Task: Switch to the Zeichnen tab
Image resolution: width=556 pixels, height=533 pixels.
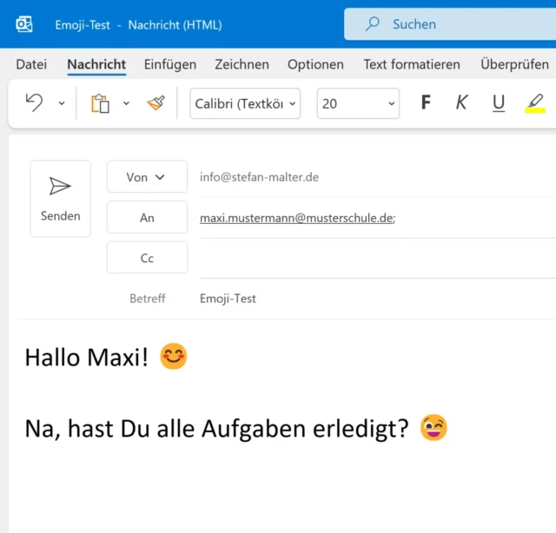Action: tap(242, 64)
